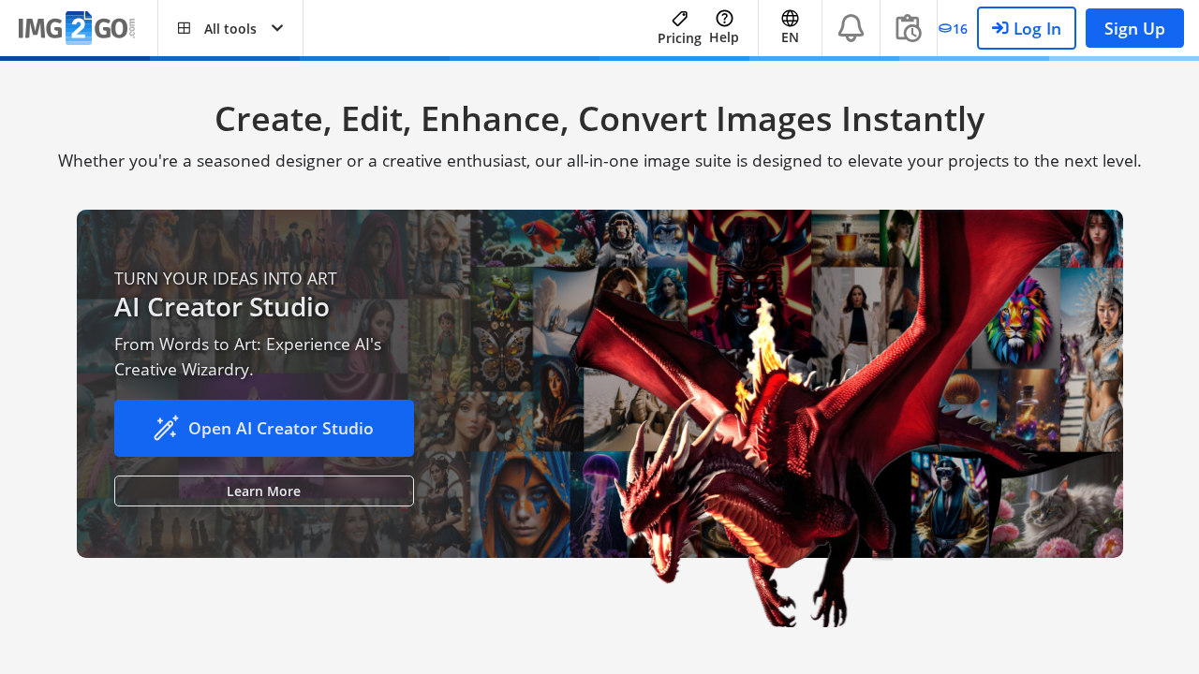Click the IMG2GO logo
1199x674 pixels.
(75, 27)
